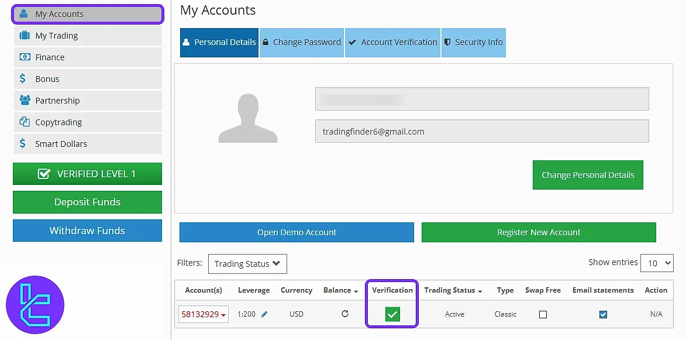
Task: Open Partnership using the group icon
Action: pyautogui.click(x=23, y=100)
